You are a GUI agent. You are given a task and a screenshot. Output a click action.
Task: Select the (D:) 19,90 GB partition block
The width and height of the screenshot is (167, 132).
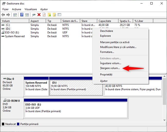[76, 88]
